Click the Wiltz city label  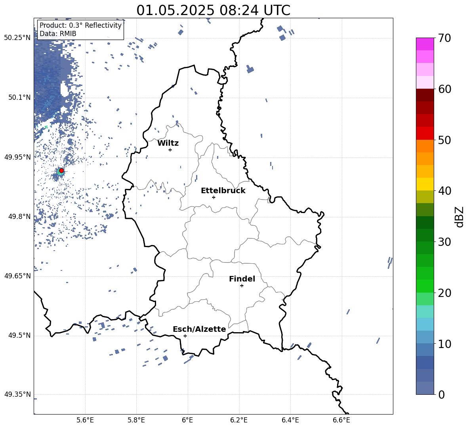click(x=168, y=143)
